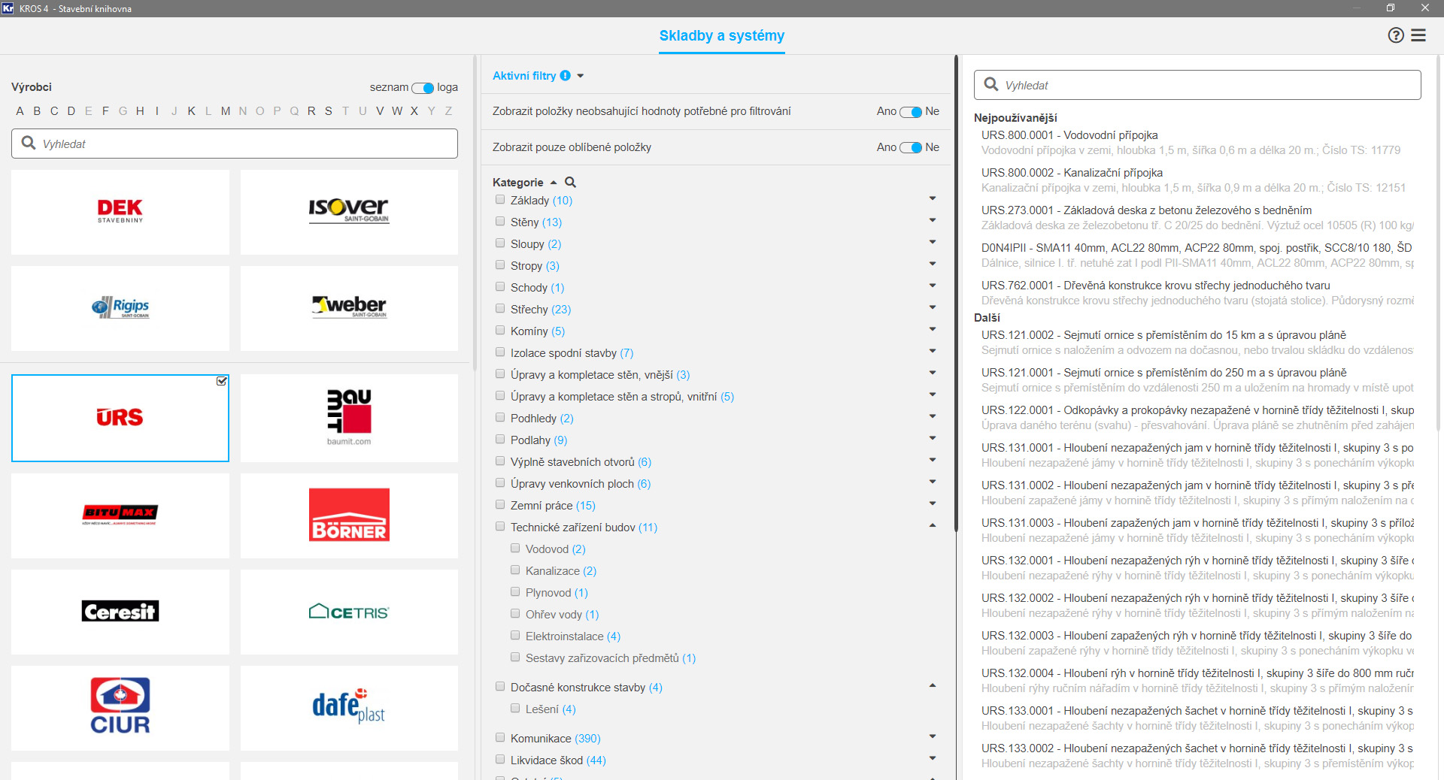The height and width of the screenshot is (780, 1444).
Task: Filter manufacturers by letter R
Action: (x=311, y=111)
